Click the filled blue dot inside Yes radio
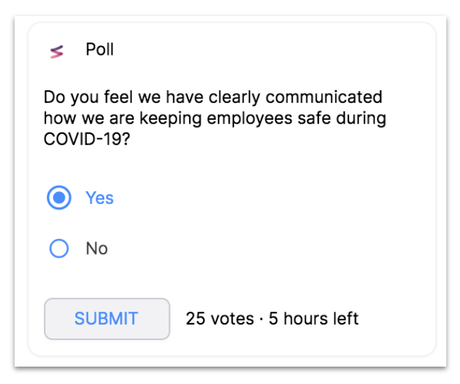Screen dimensions: 460x384 point(59,197)
